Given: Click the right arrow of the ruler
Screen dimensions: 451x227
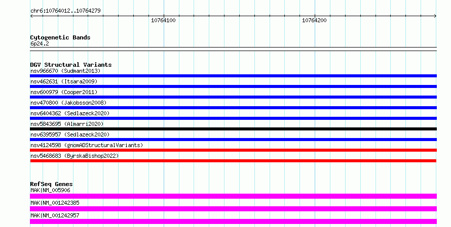Looking at the screenshot, I should click(435, 16).
